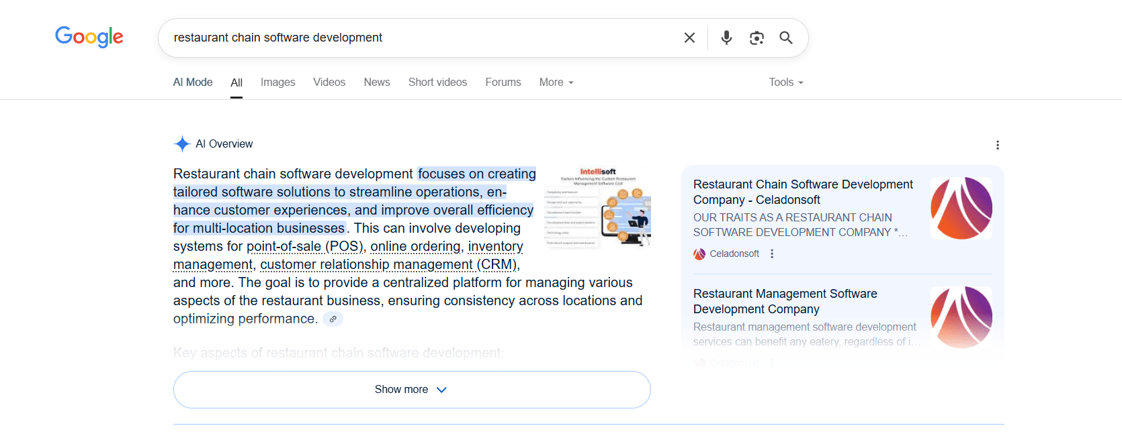Click Celadonsoft favicon in first source card
1122x442 pixels.
699,254
